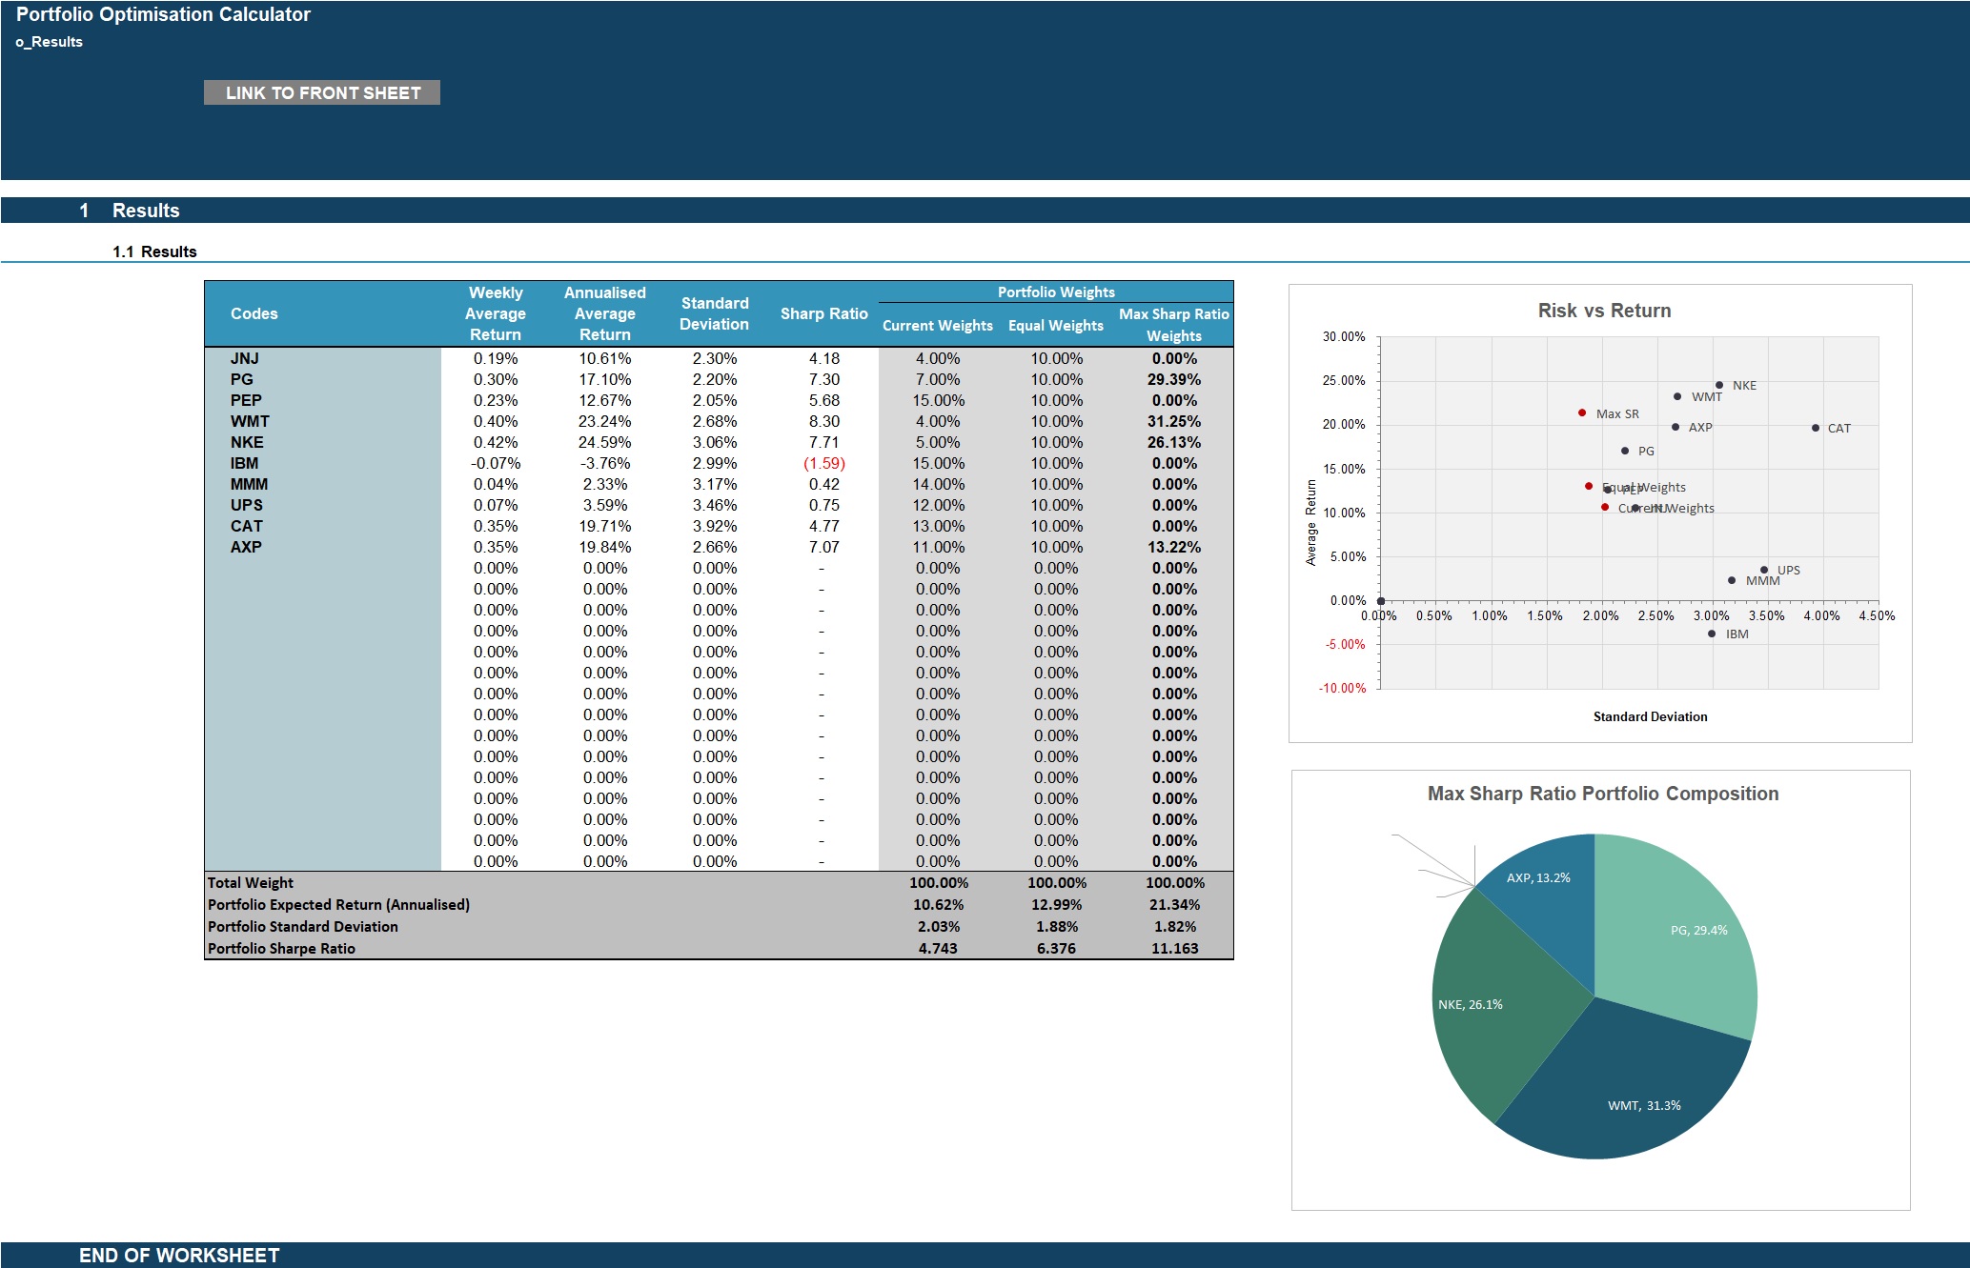Select equal weights Sharpe ratio 6.376
The height and width of the screenshot is (1268, 1970).
pyautogui.click(x=1056, y=949)
